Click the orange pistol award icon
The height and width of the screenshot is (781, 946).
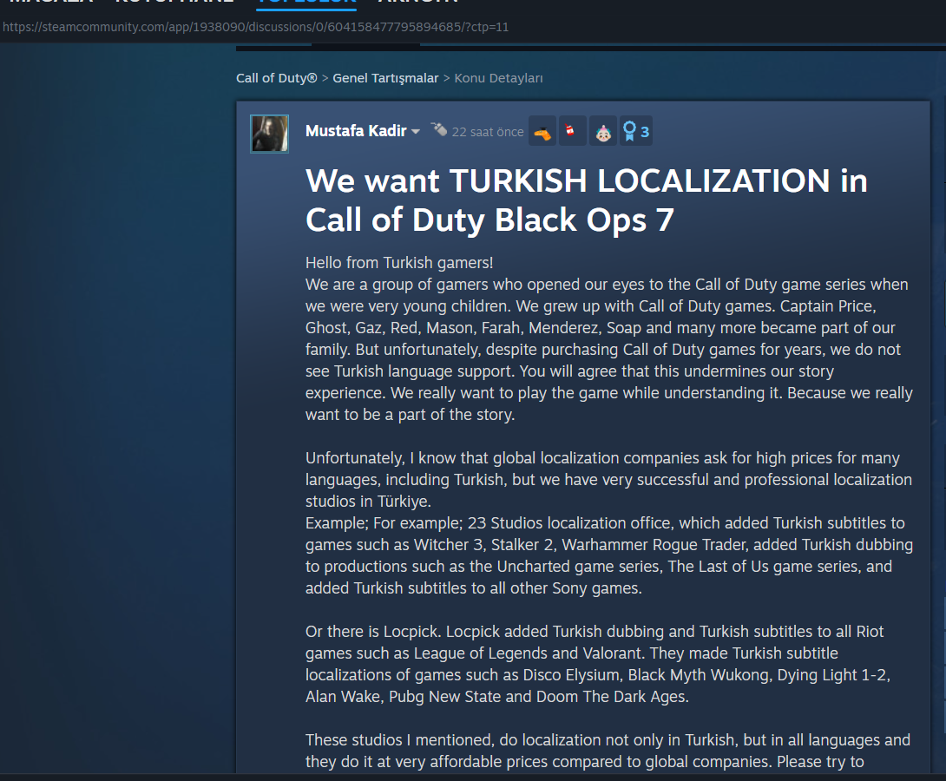[542, 132]
